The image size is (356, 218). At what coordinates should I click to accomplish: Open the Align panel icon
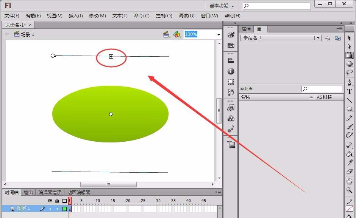[x=231, y=60]
